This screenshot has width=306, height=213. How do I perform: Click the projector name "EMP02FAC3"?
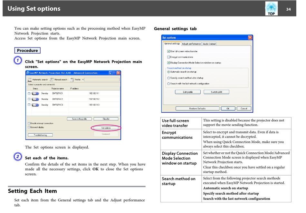(58, 105)
